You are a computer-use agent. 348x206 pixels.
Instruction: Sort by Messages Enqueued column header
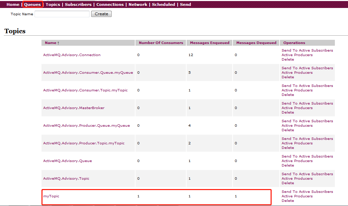tap(209, 43)
